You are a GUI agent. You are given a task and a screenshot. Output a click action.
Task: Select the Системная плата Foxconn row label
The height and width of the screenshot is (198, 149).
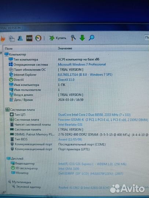27,120
